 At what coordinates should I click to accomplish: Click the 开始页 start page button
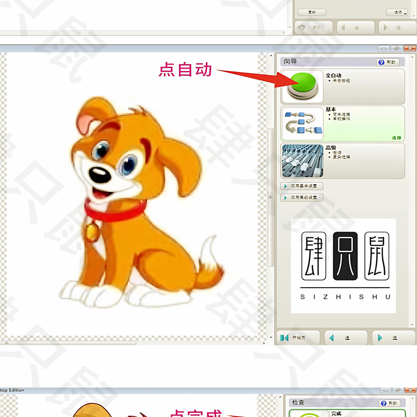click(x=298, y=338)
